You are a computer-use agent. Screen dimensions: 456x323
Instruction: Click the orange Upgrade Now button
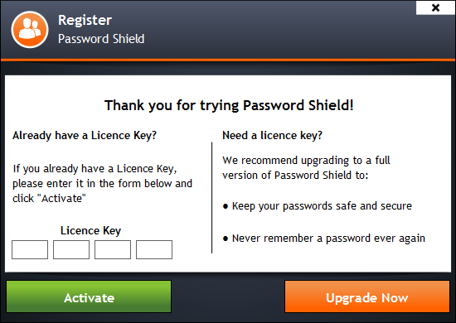pyautogui.click(x=367, y=296)
